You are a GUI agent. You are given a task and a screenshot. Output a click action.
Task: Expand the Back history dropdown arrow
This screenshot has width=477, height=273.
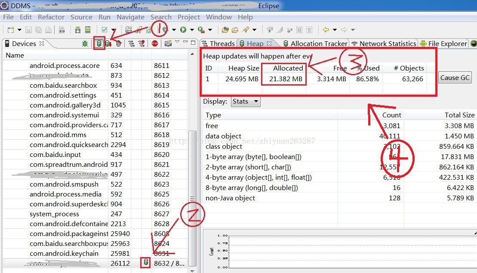point(335,30)
